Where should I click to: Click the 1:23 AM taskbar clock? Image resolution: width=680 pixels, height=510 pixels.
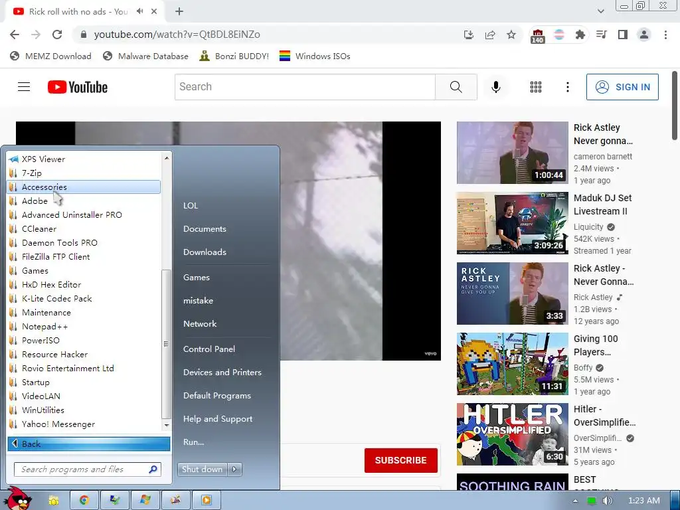643,501
